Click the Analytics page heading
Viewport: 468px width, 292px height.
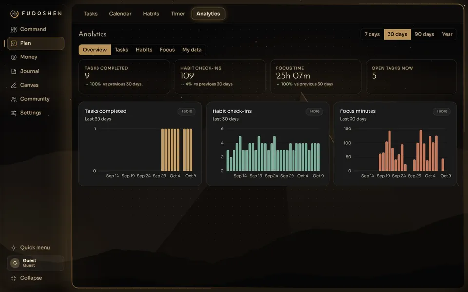tap(93, 34)
